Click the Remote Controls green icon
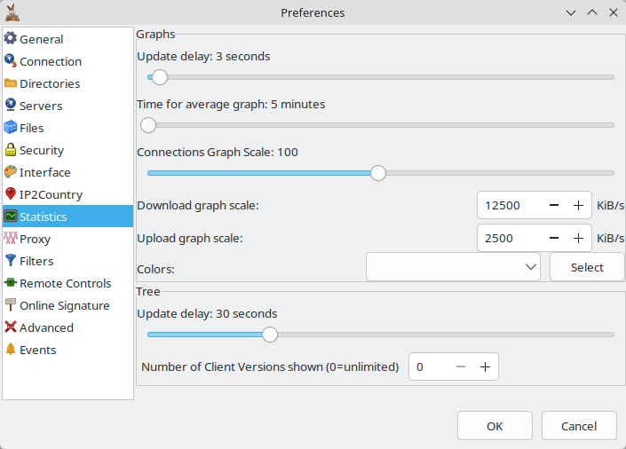This screenshot has width=626, height=449. (11, 282)
